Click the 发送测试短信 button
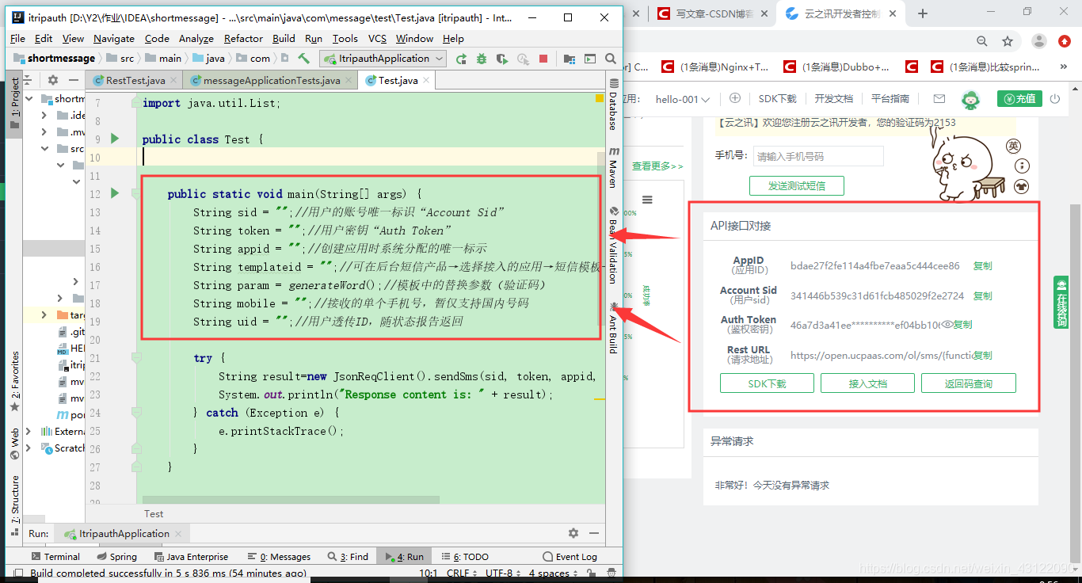Viewport: 1082px width, 583px height. coord(796,185)
